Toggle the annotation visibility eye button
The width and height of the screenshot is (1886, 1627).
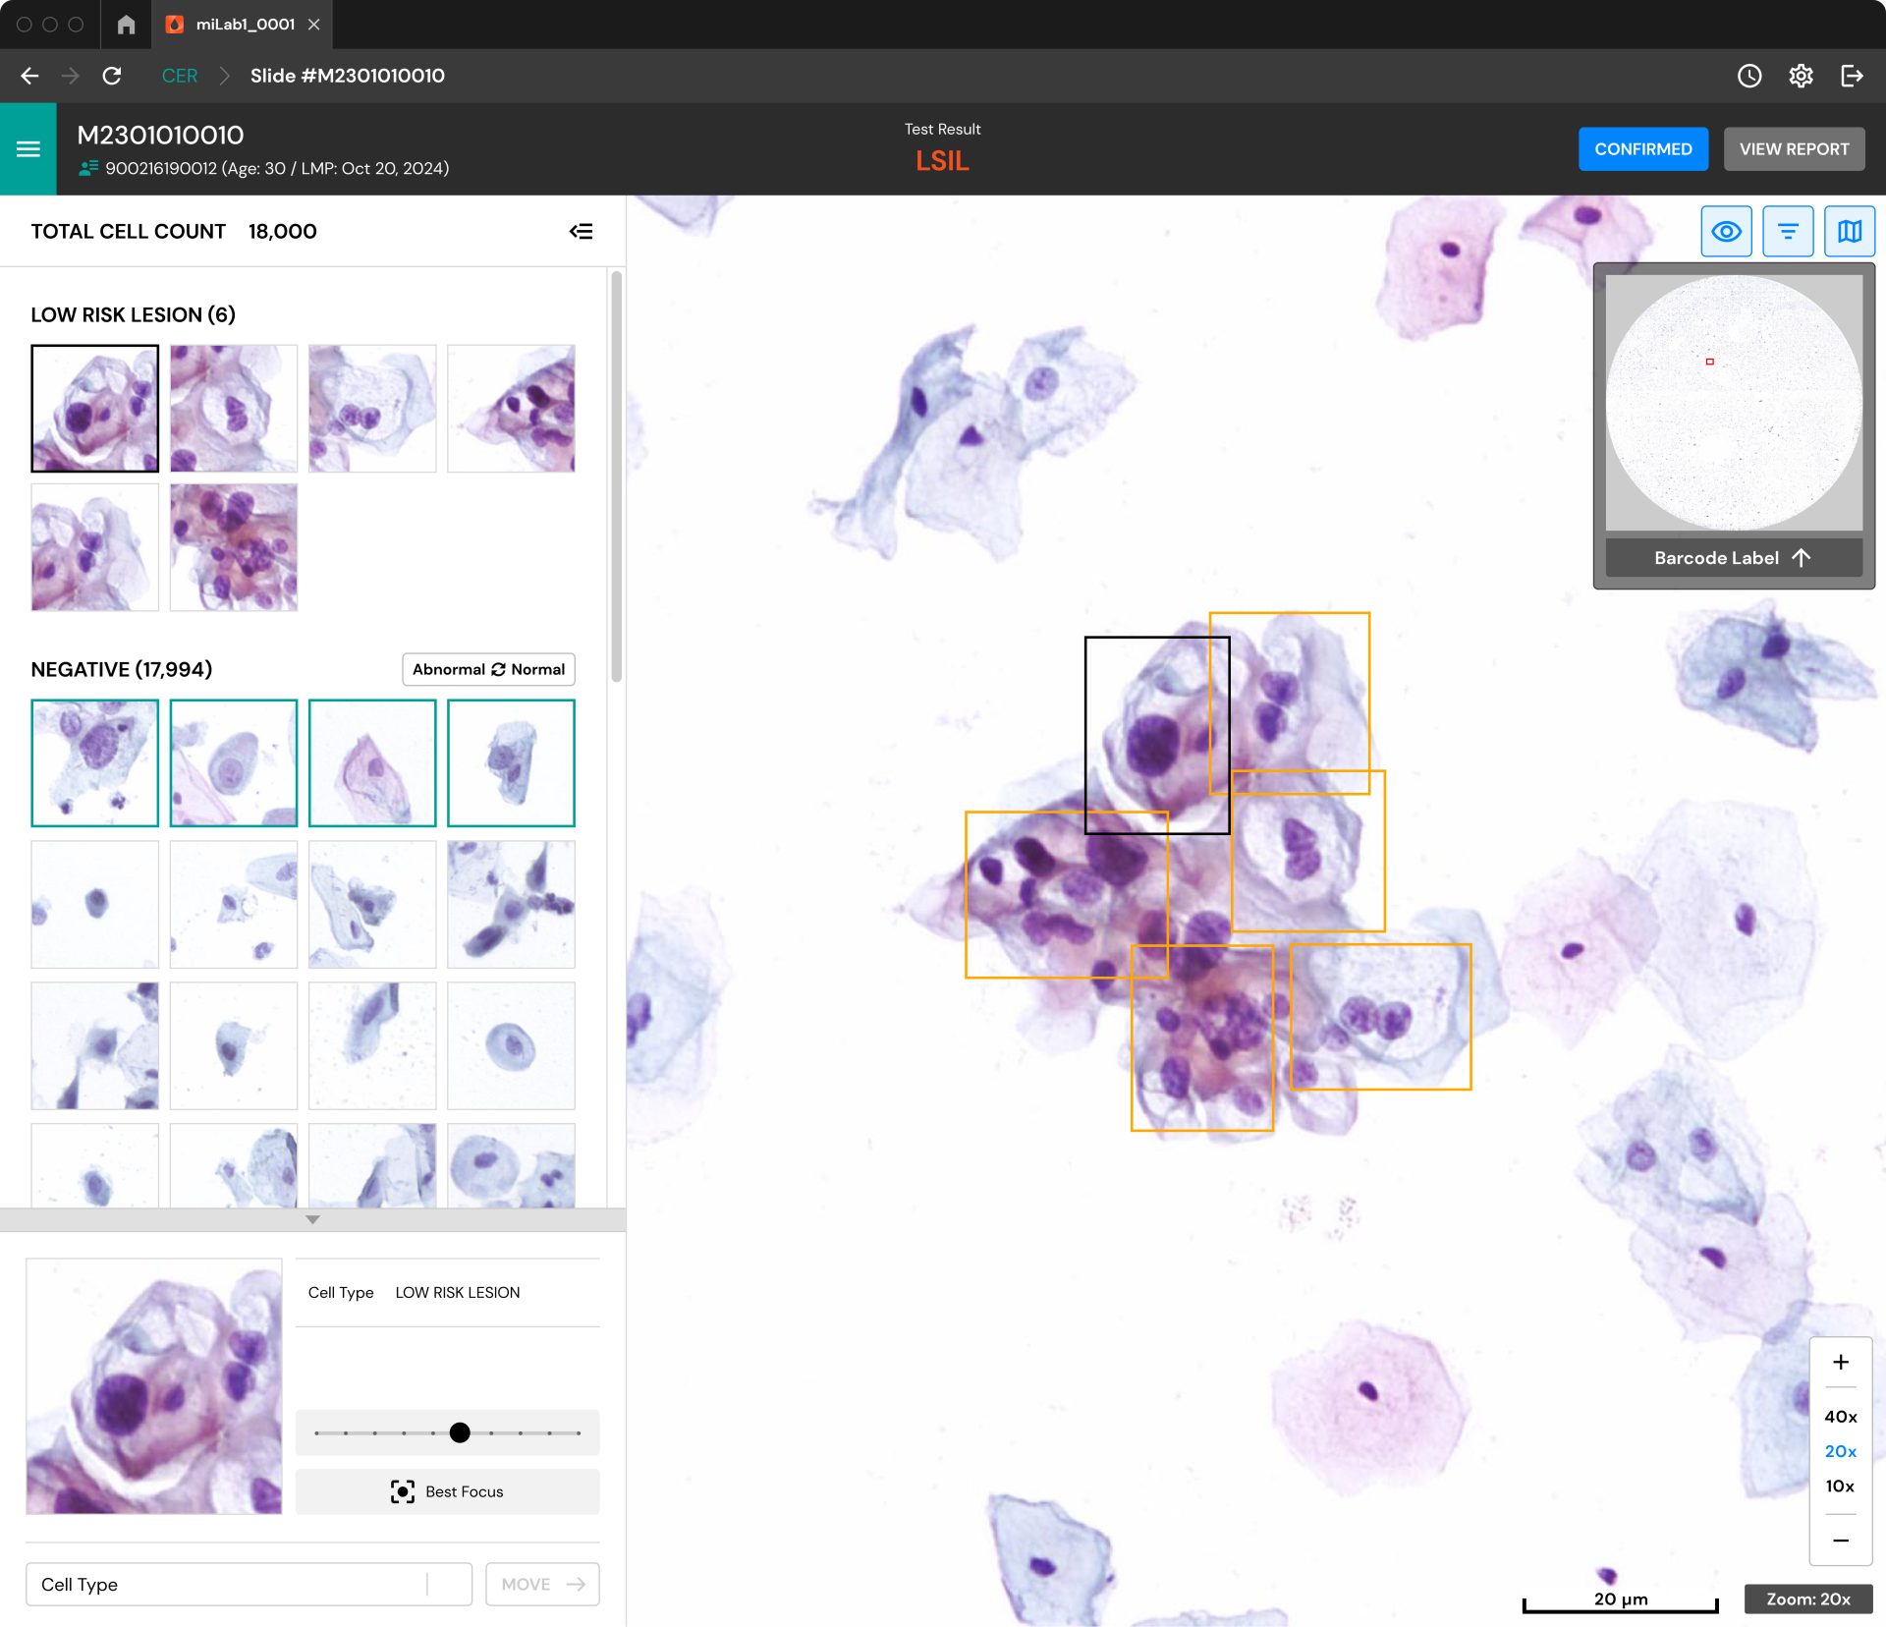pyautogui.click(x=1726, y=231)
